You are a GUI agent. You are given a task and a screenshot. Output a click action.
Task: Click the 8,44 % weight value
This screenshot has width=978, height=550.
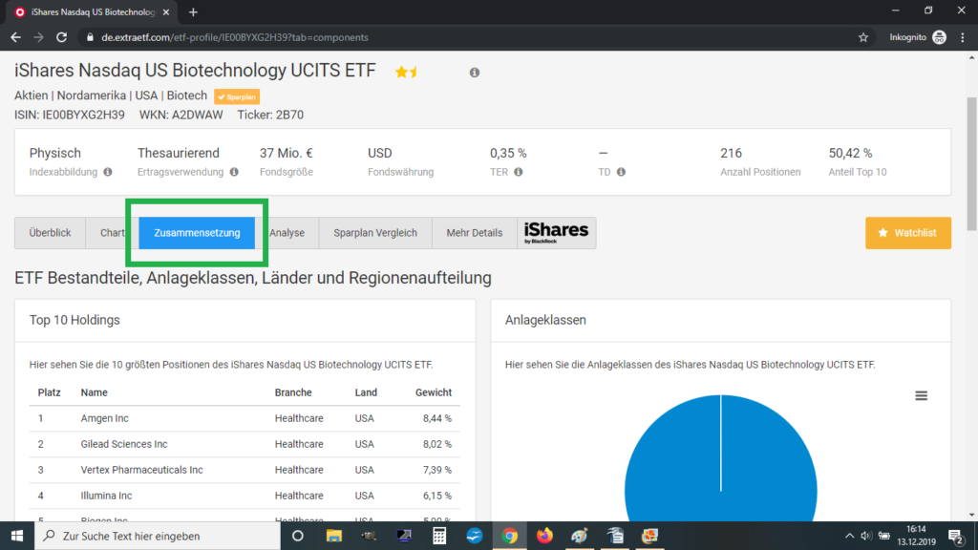point(436,418)
